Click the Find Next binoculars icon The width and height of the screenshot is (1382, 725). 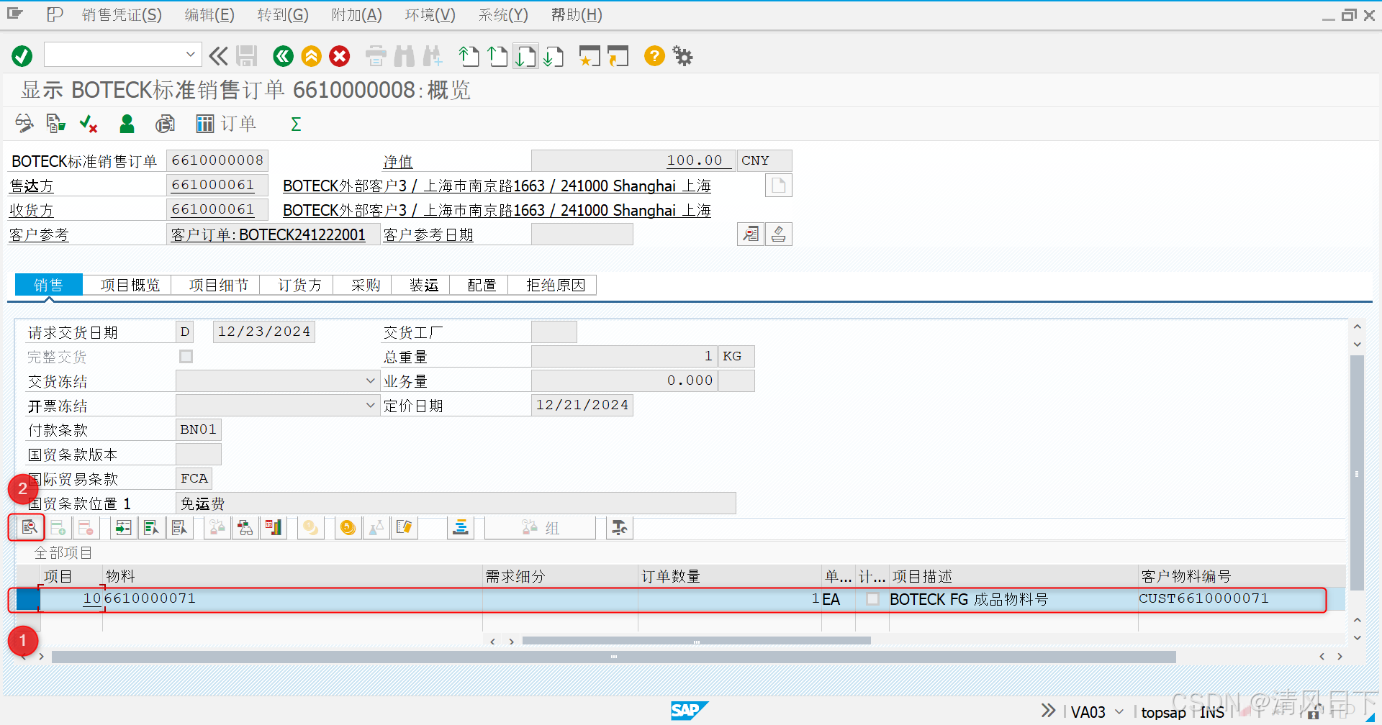[433, 56]
